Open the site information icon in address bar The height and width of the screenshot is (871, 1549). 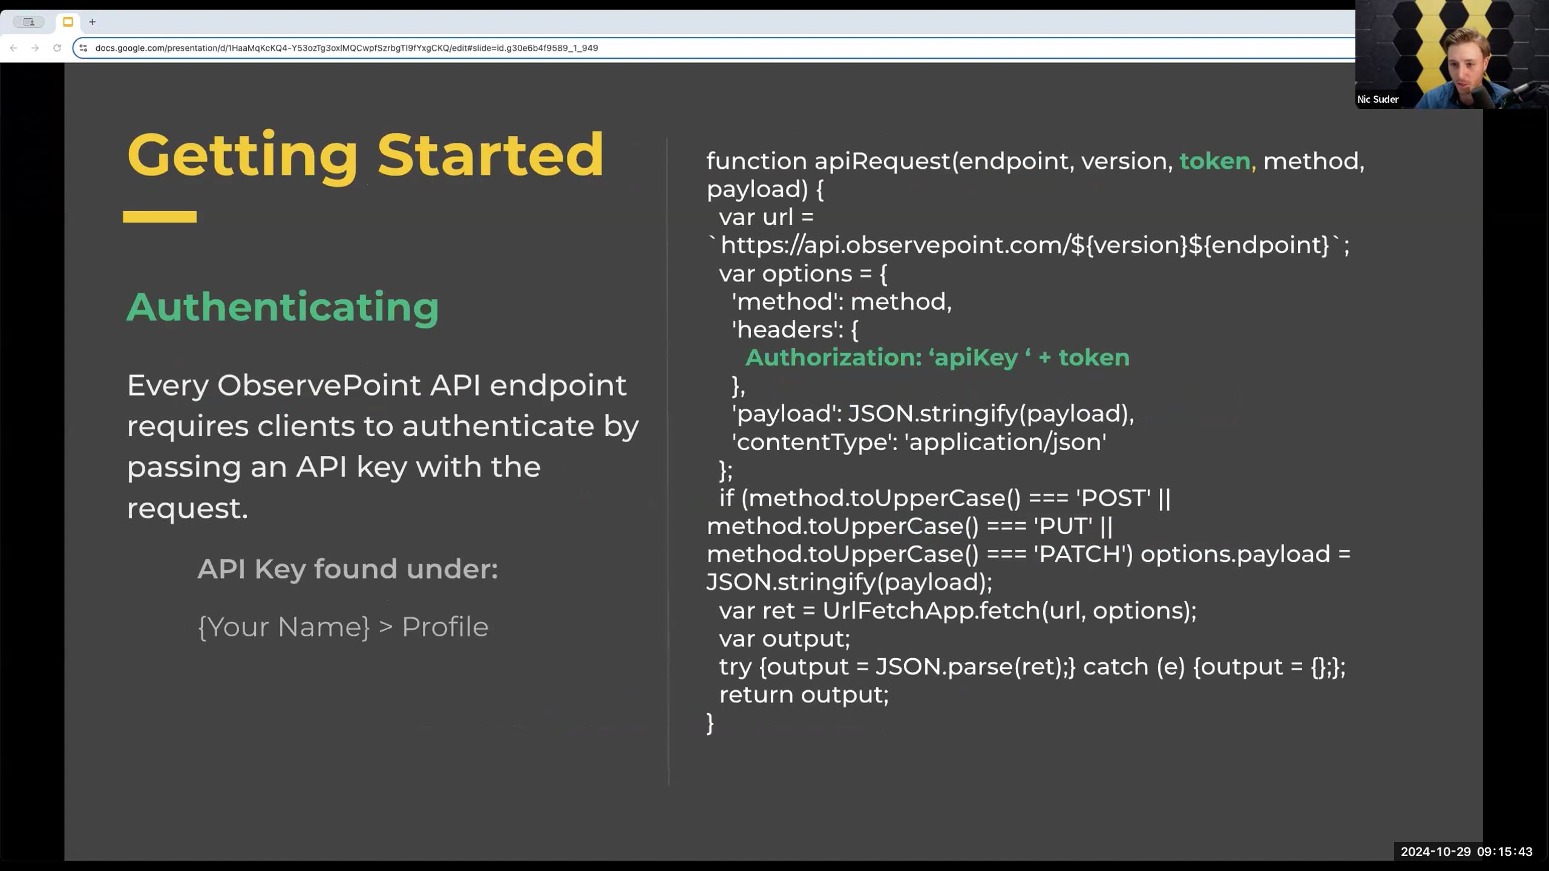[84, 48]
